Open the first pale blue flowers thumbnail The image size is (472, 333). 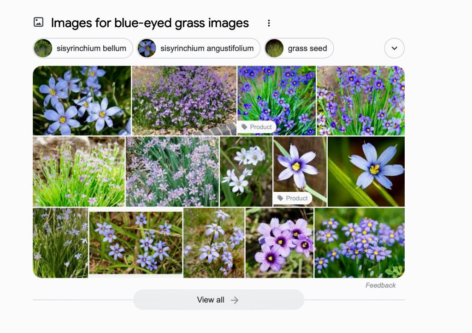point(82,101)
